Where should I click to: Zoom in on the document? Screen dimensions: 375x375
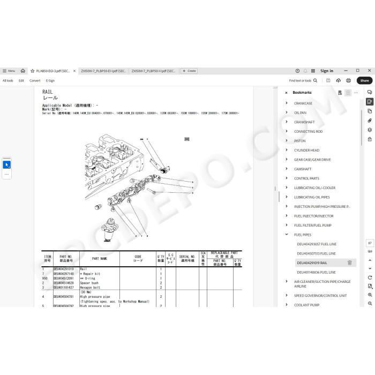point(370,295)
